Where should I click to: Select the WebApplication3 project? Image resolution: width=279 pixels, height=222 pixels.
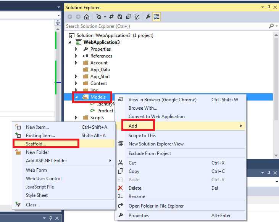(102, 42)
